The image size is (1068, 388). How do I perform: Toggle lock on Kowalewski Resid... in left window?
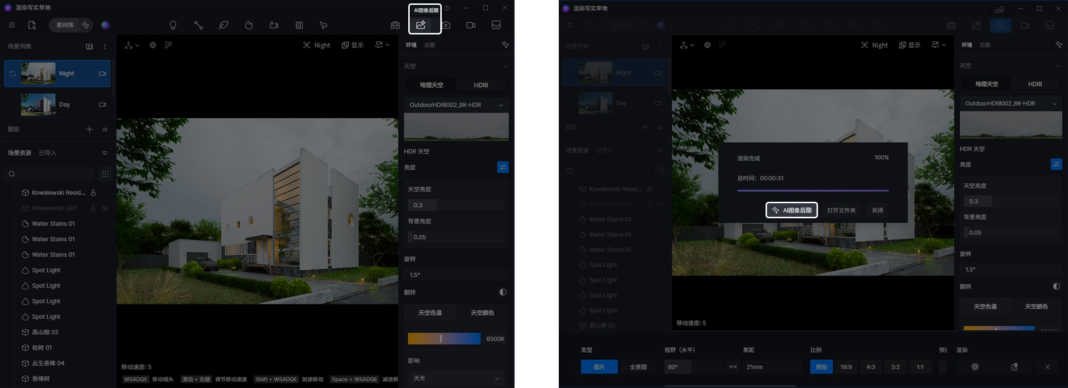[x=93, y=193]
